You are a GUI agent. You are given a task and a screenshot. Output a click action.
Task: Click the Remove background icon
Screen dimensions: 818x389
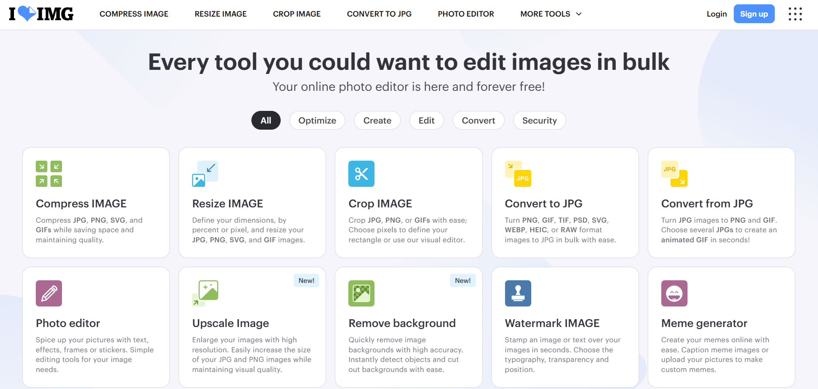pyautogui.click(x=361, y=293)
